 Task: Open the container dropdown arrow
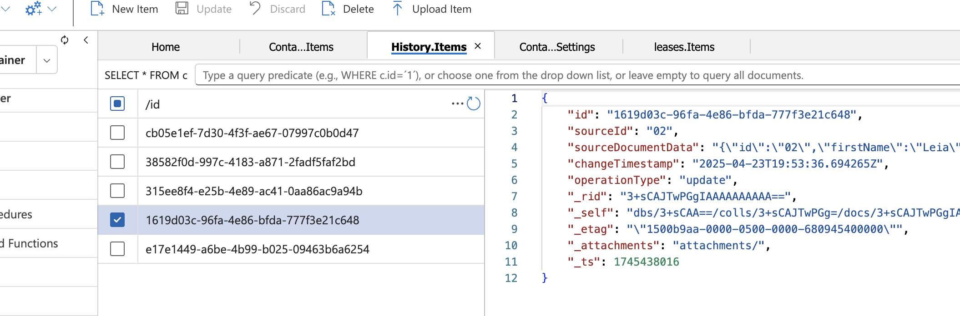pos(46,60)
